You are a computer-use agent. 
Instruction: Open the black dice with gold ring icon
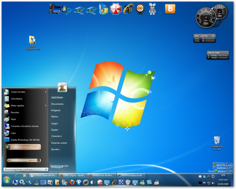[x=128, y=9]
